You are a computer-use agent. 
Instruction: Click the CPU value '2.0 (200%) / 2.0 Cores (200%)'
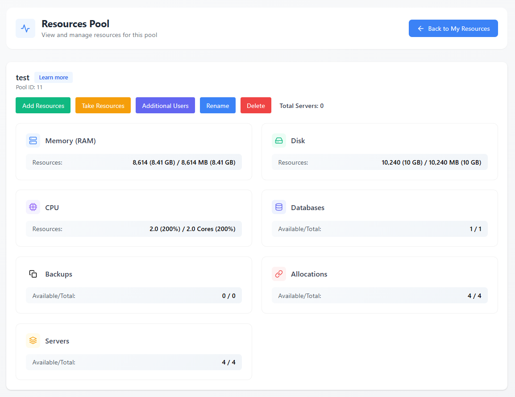coord(192,229)
